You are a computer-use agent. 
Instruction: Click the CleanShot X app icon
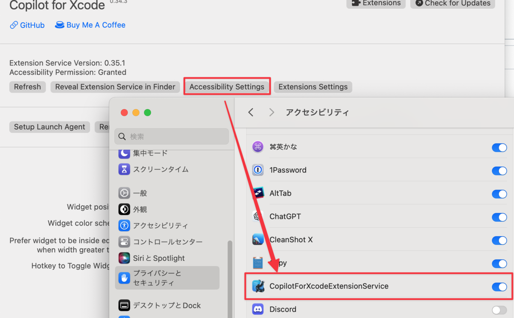(258, 239)
